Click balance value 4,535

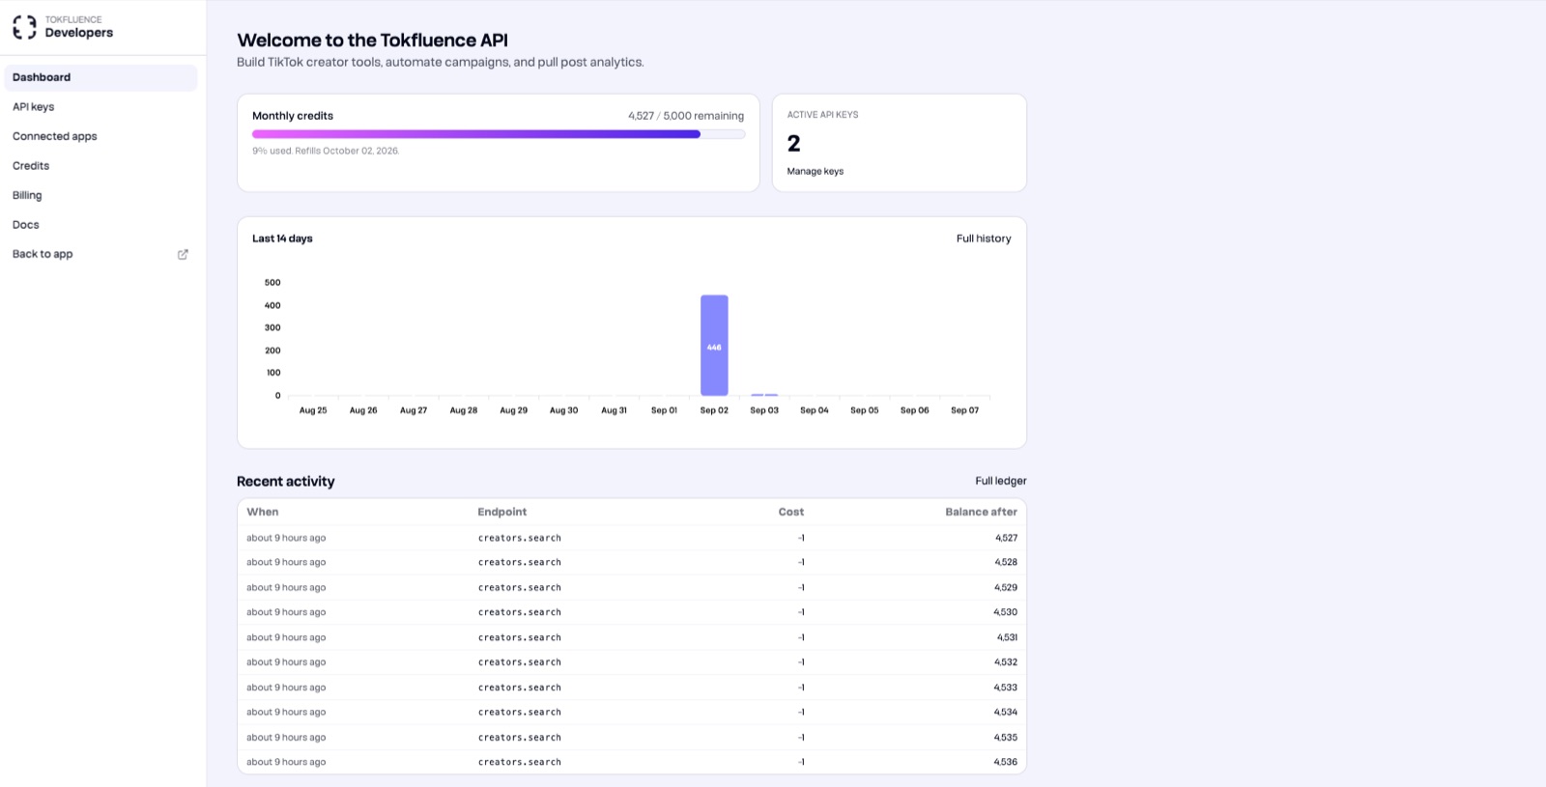pos(1006,737)
